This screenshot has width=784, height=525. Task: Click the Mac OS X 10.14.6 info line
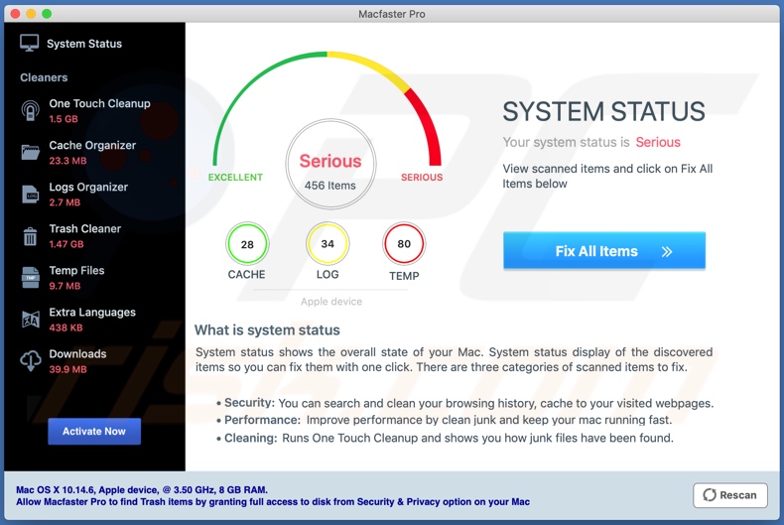click(142, 489)
